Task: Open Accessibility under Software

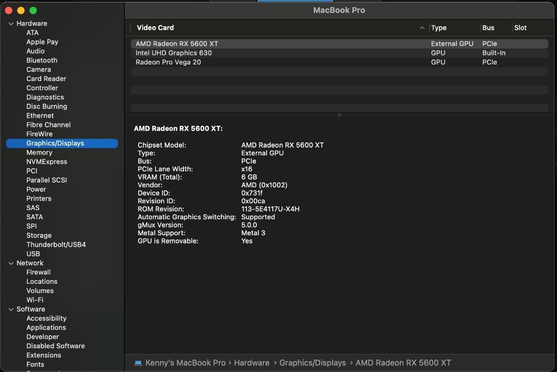Action: coord(46,319)
